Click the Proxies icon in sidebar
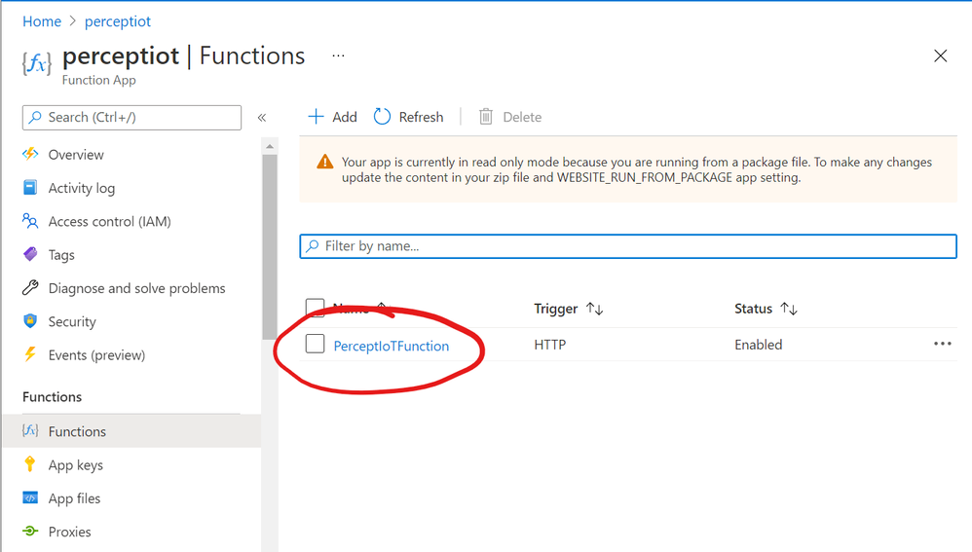 coord(30,532)
